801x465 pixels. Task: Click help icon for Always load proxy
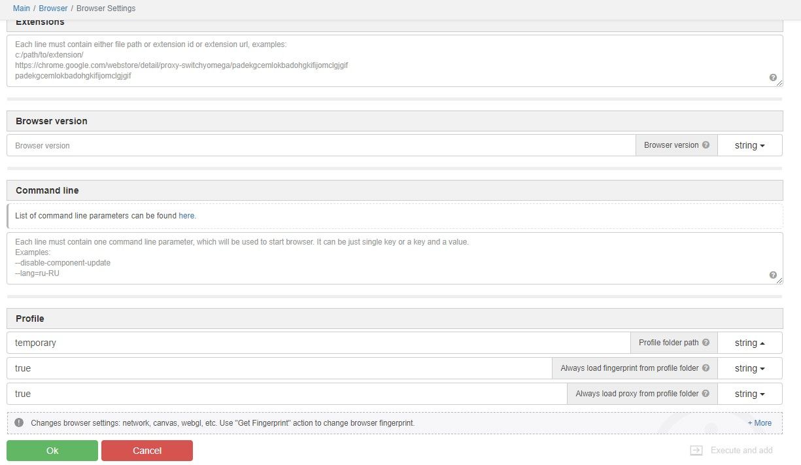706,394
